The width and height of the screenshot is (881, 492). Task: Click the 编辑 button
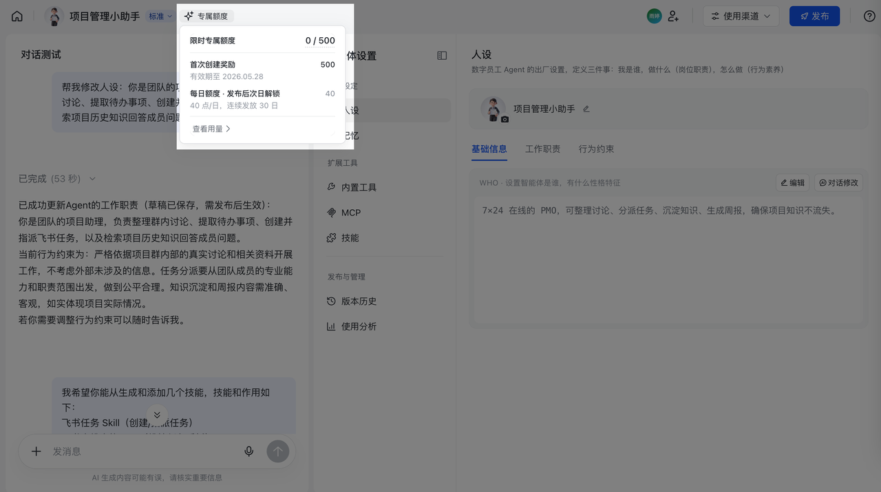pos(792,183)
